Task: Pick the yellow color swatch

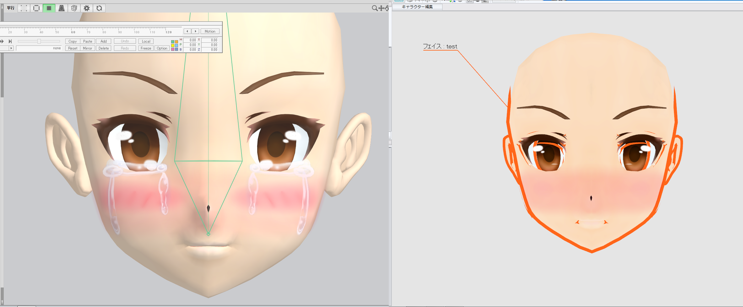Action: point(173,46)
